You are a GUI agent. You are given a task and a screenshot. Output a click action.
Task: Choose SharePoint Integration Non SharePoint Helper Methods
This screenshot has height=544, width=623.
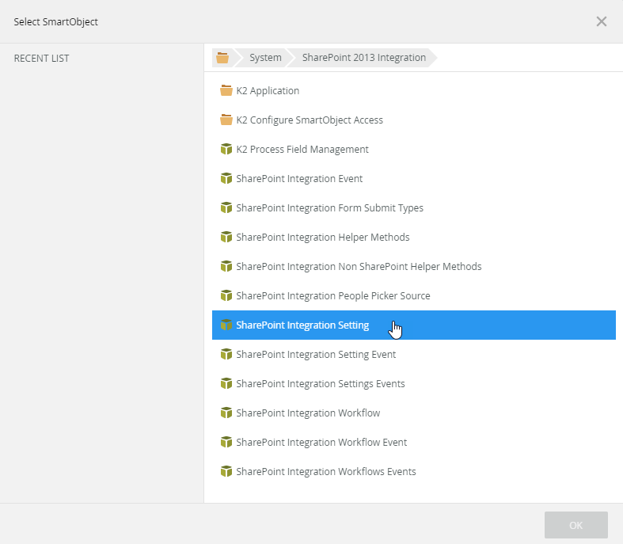point(359,267)
